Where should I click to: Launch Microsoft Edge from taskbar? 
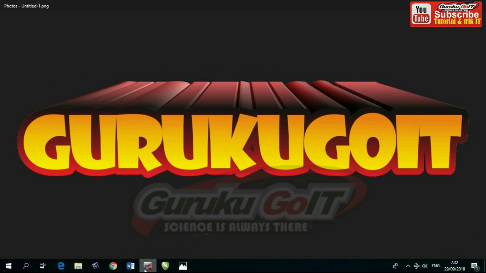(61, 266)
